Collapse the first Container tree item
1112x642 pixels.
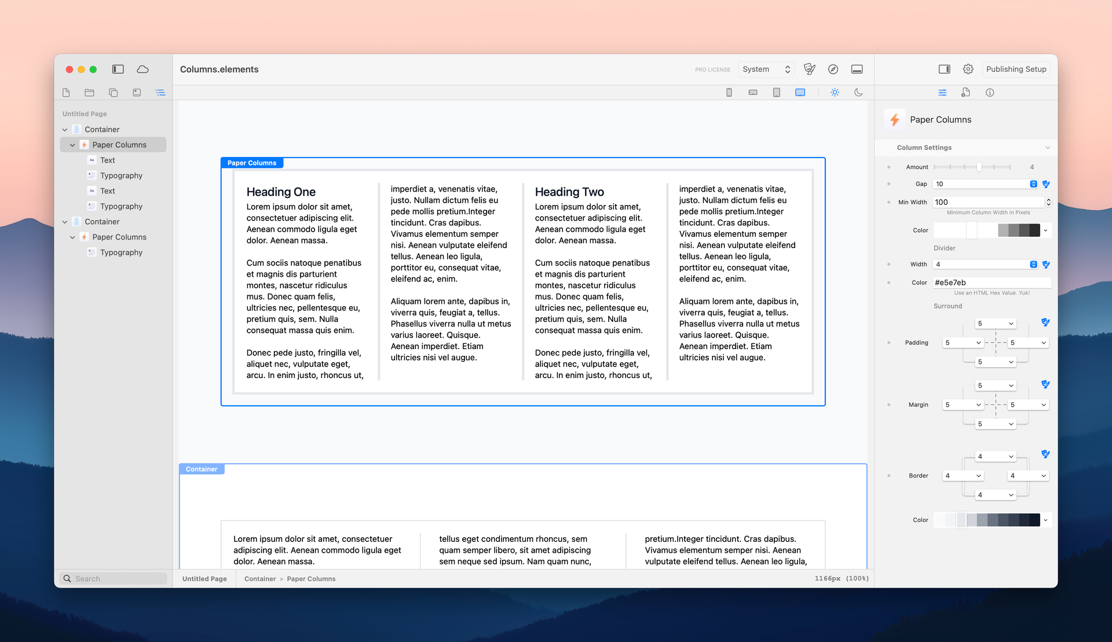pos(65,130)
